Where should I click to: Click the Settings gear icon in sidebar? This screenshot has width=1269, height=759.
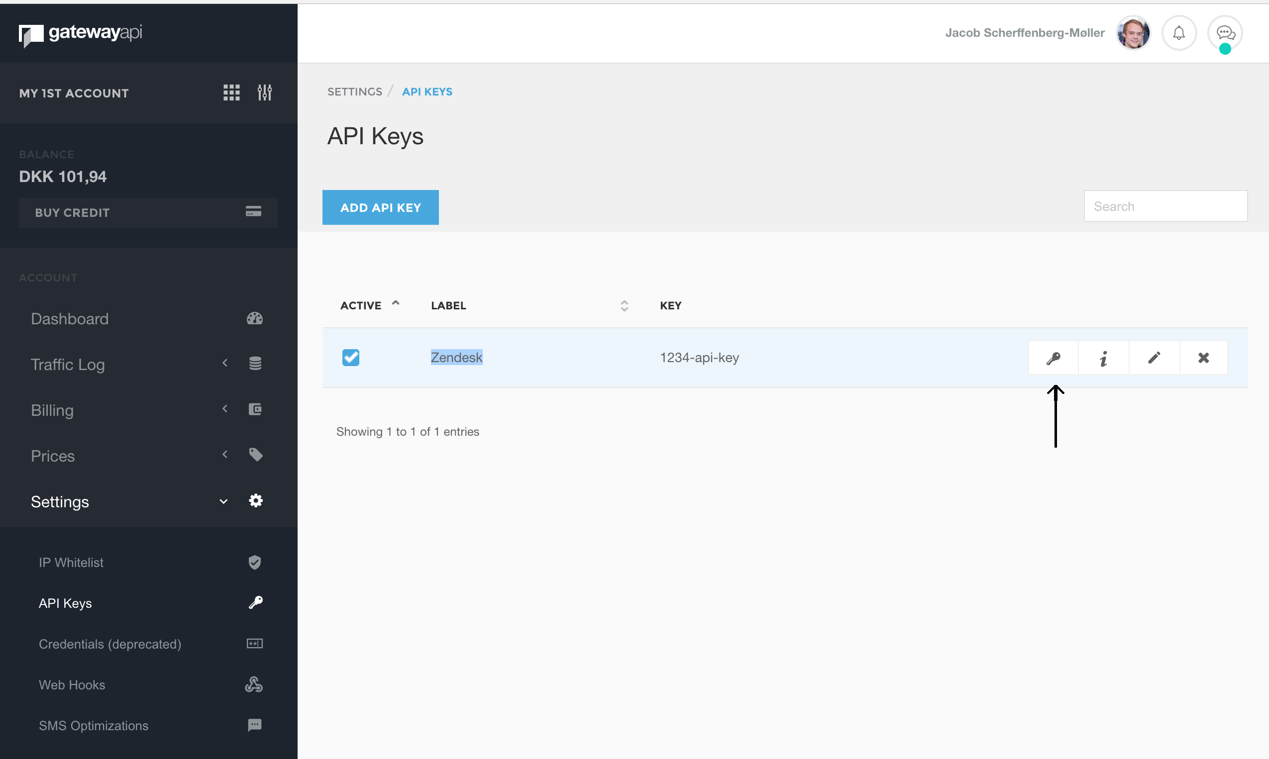coord(255,501)
